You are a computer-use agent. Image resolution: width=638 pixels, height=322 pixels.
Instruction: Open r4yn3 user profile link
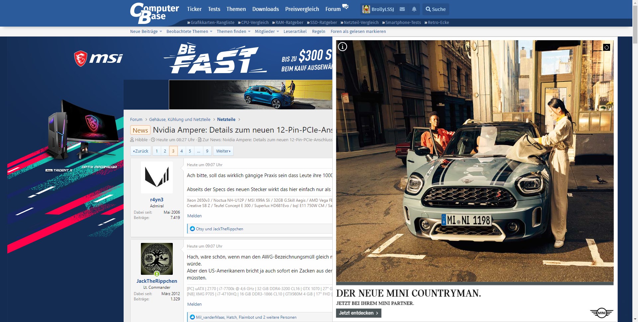coord(157,200)
